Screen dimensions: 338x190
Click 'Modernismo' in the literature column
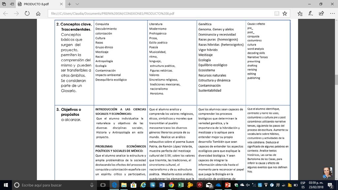coord(158,29)
